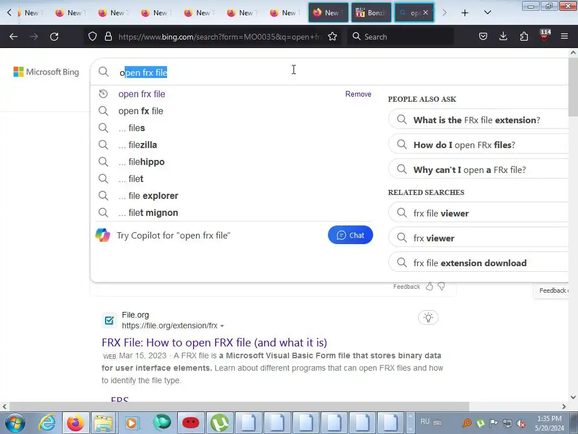Image resolution: width=578 pixels, height=434 pixels.
Task: Open tracking protection shield icon
Action: coord(93,37)
